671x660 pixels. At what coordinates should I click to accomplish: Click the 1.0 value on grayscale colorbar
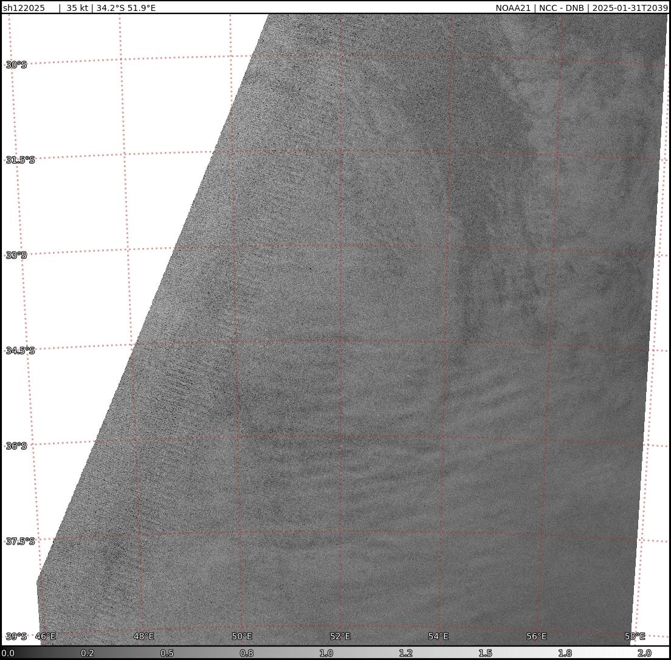click(x=326, y=653)
